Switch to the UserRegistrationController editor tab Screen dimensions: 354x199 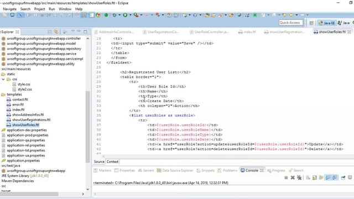[161, 32]
